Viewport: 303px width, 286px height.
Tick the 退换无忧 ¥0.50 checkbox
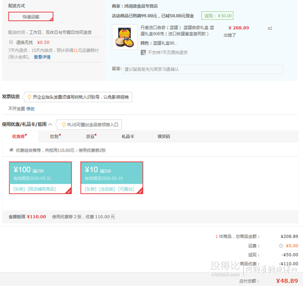pyautogui.click(x=11, y=42)
